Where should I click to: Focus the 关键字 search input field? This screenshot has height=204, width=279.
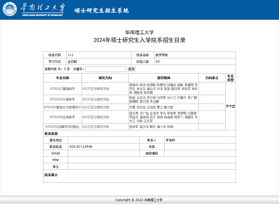pos(106,69)
